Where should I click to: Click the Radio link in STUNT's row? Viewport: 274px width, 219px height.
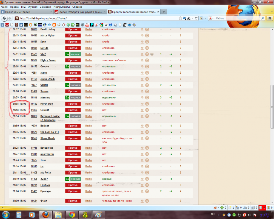coord(89,85)
